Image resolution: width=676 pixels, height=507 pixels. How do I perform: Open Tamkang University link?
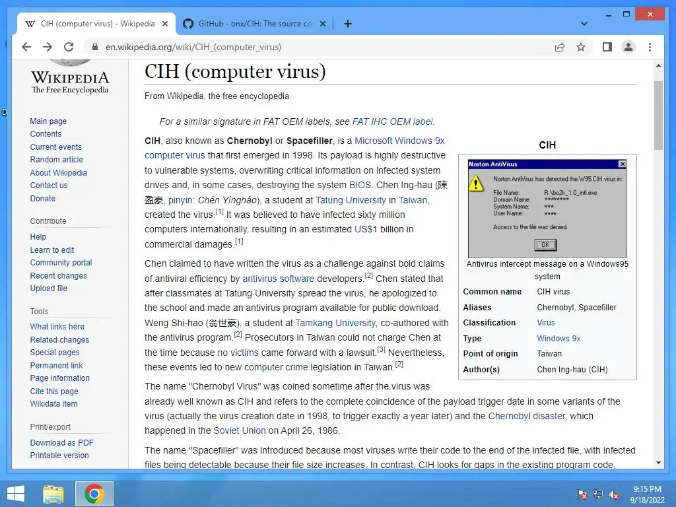[x=335, y=323]
